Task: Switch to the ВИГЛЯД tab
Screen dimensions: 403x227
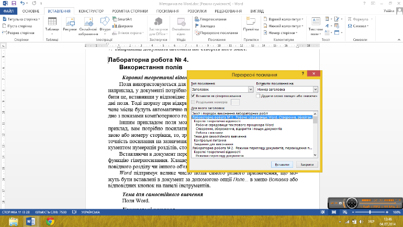Action: coord(257,11)
